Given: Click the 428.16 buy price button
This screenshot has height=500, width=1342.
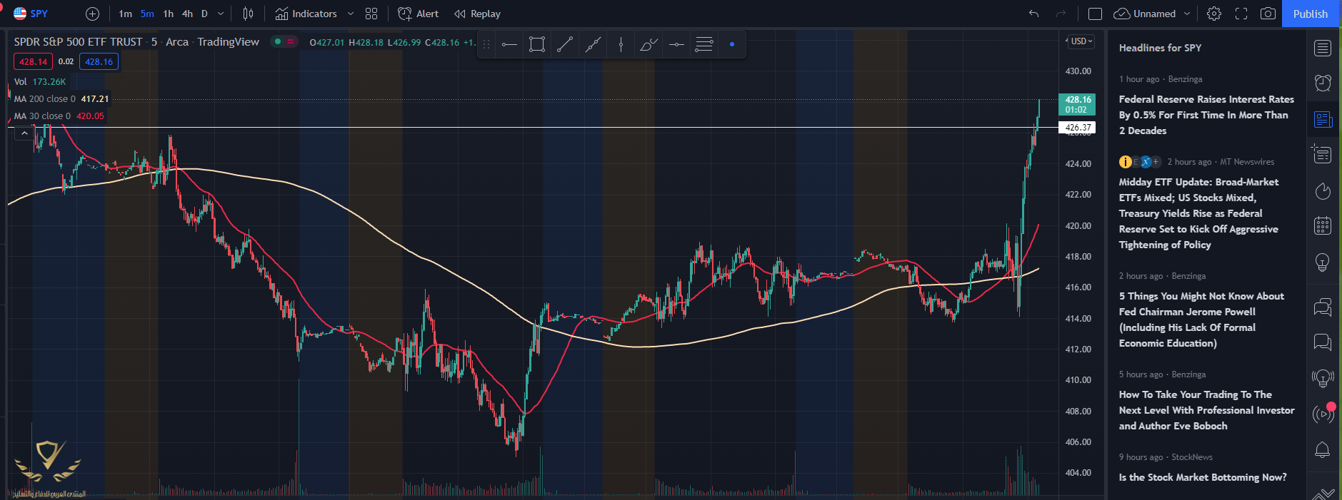Looking at the screenshot, I should 99,62.
